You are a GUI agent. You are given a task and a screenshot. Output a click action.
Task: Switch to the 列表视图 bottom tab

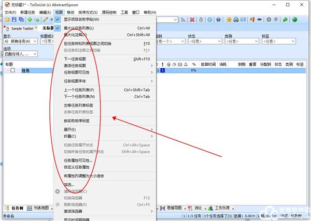(x=38, y=208)
